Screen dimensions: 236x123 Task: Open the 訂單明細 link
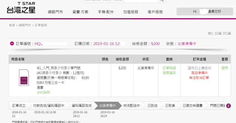tap(169, 68)
